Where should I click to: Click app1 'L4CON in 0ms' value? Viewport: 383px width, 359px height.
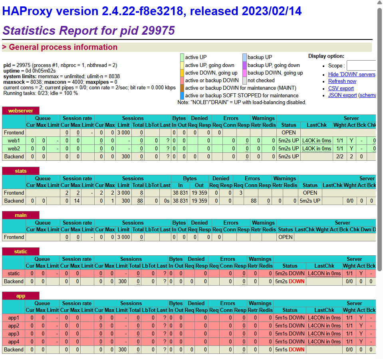(324, 318)
